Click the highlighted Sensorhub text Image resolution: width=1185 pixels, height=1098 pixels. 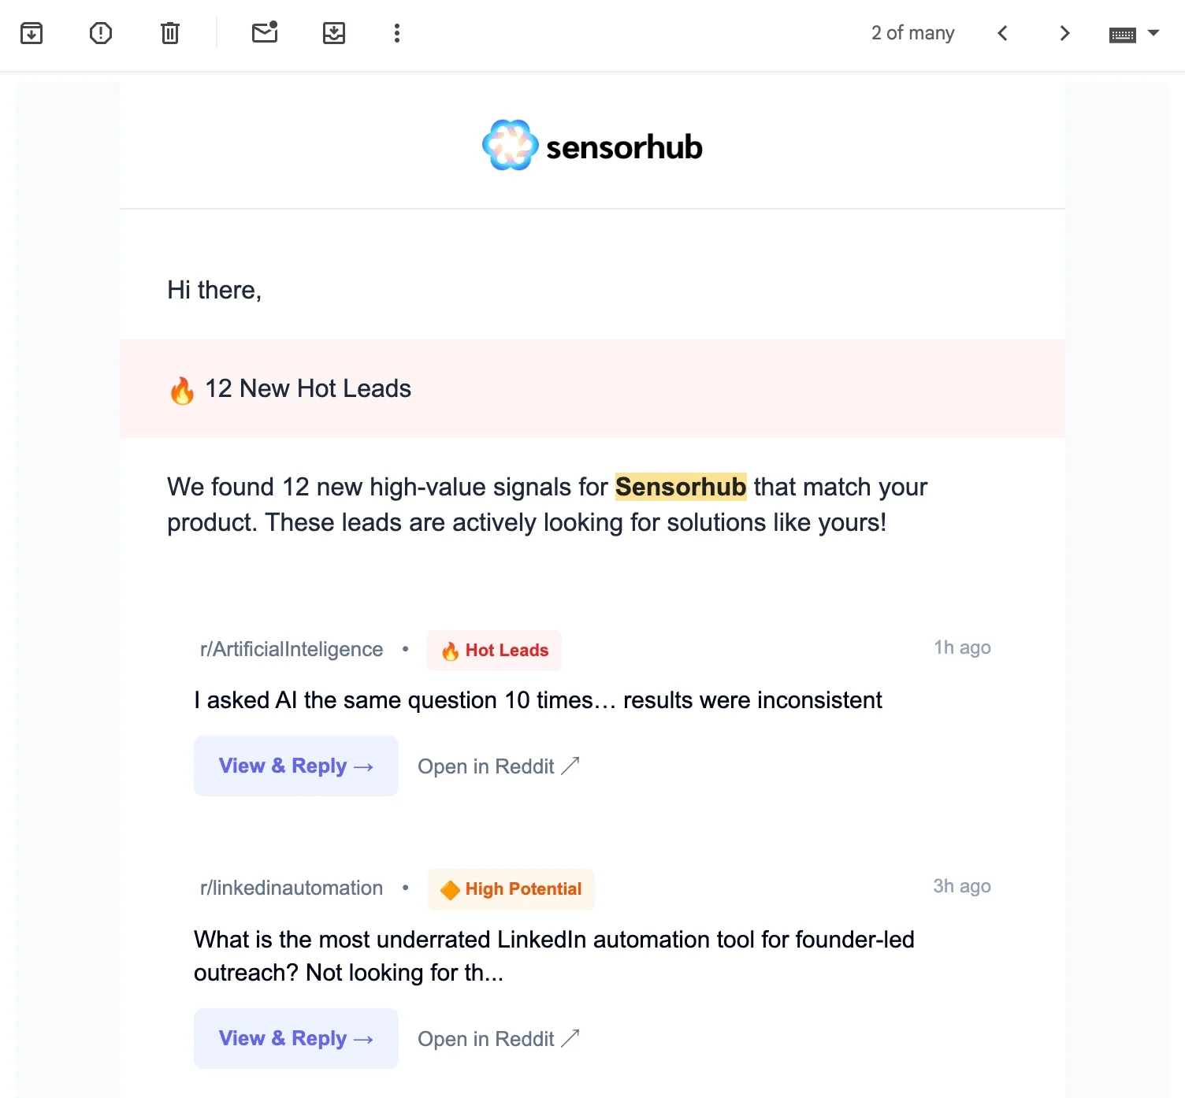coord(681,487)
